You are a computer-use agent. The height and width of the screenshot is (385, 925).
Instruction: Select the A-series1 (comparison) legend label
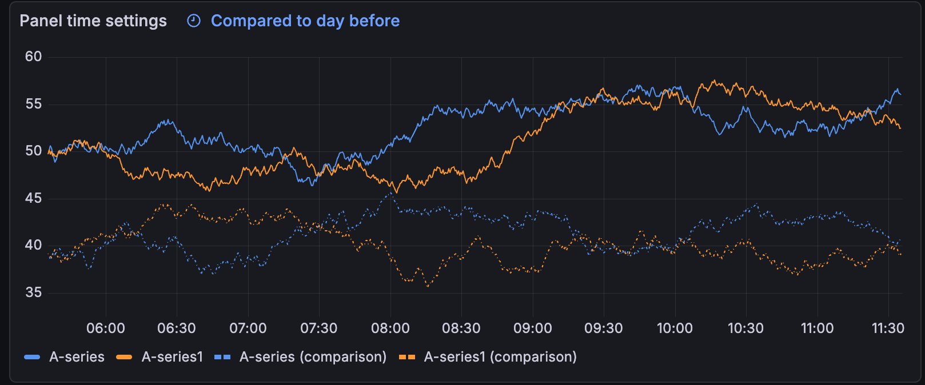pos(500,356)
